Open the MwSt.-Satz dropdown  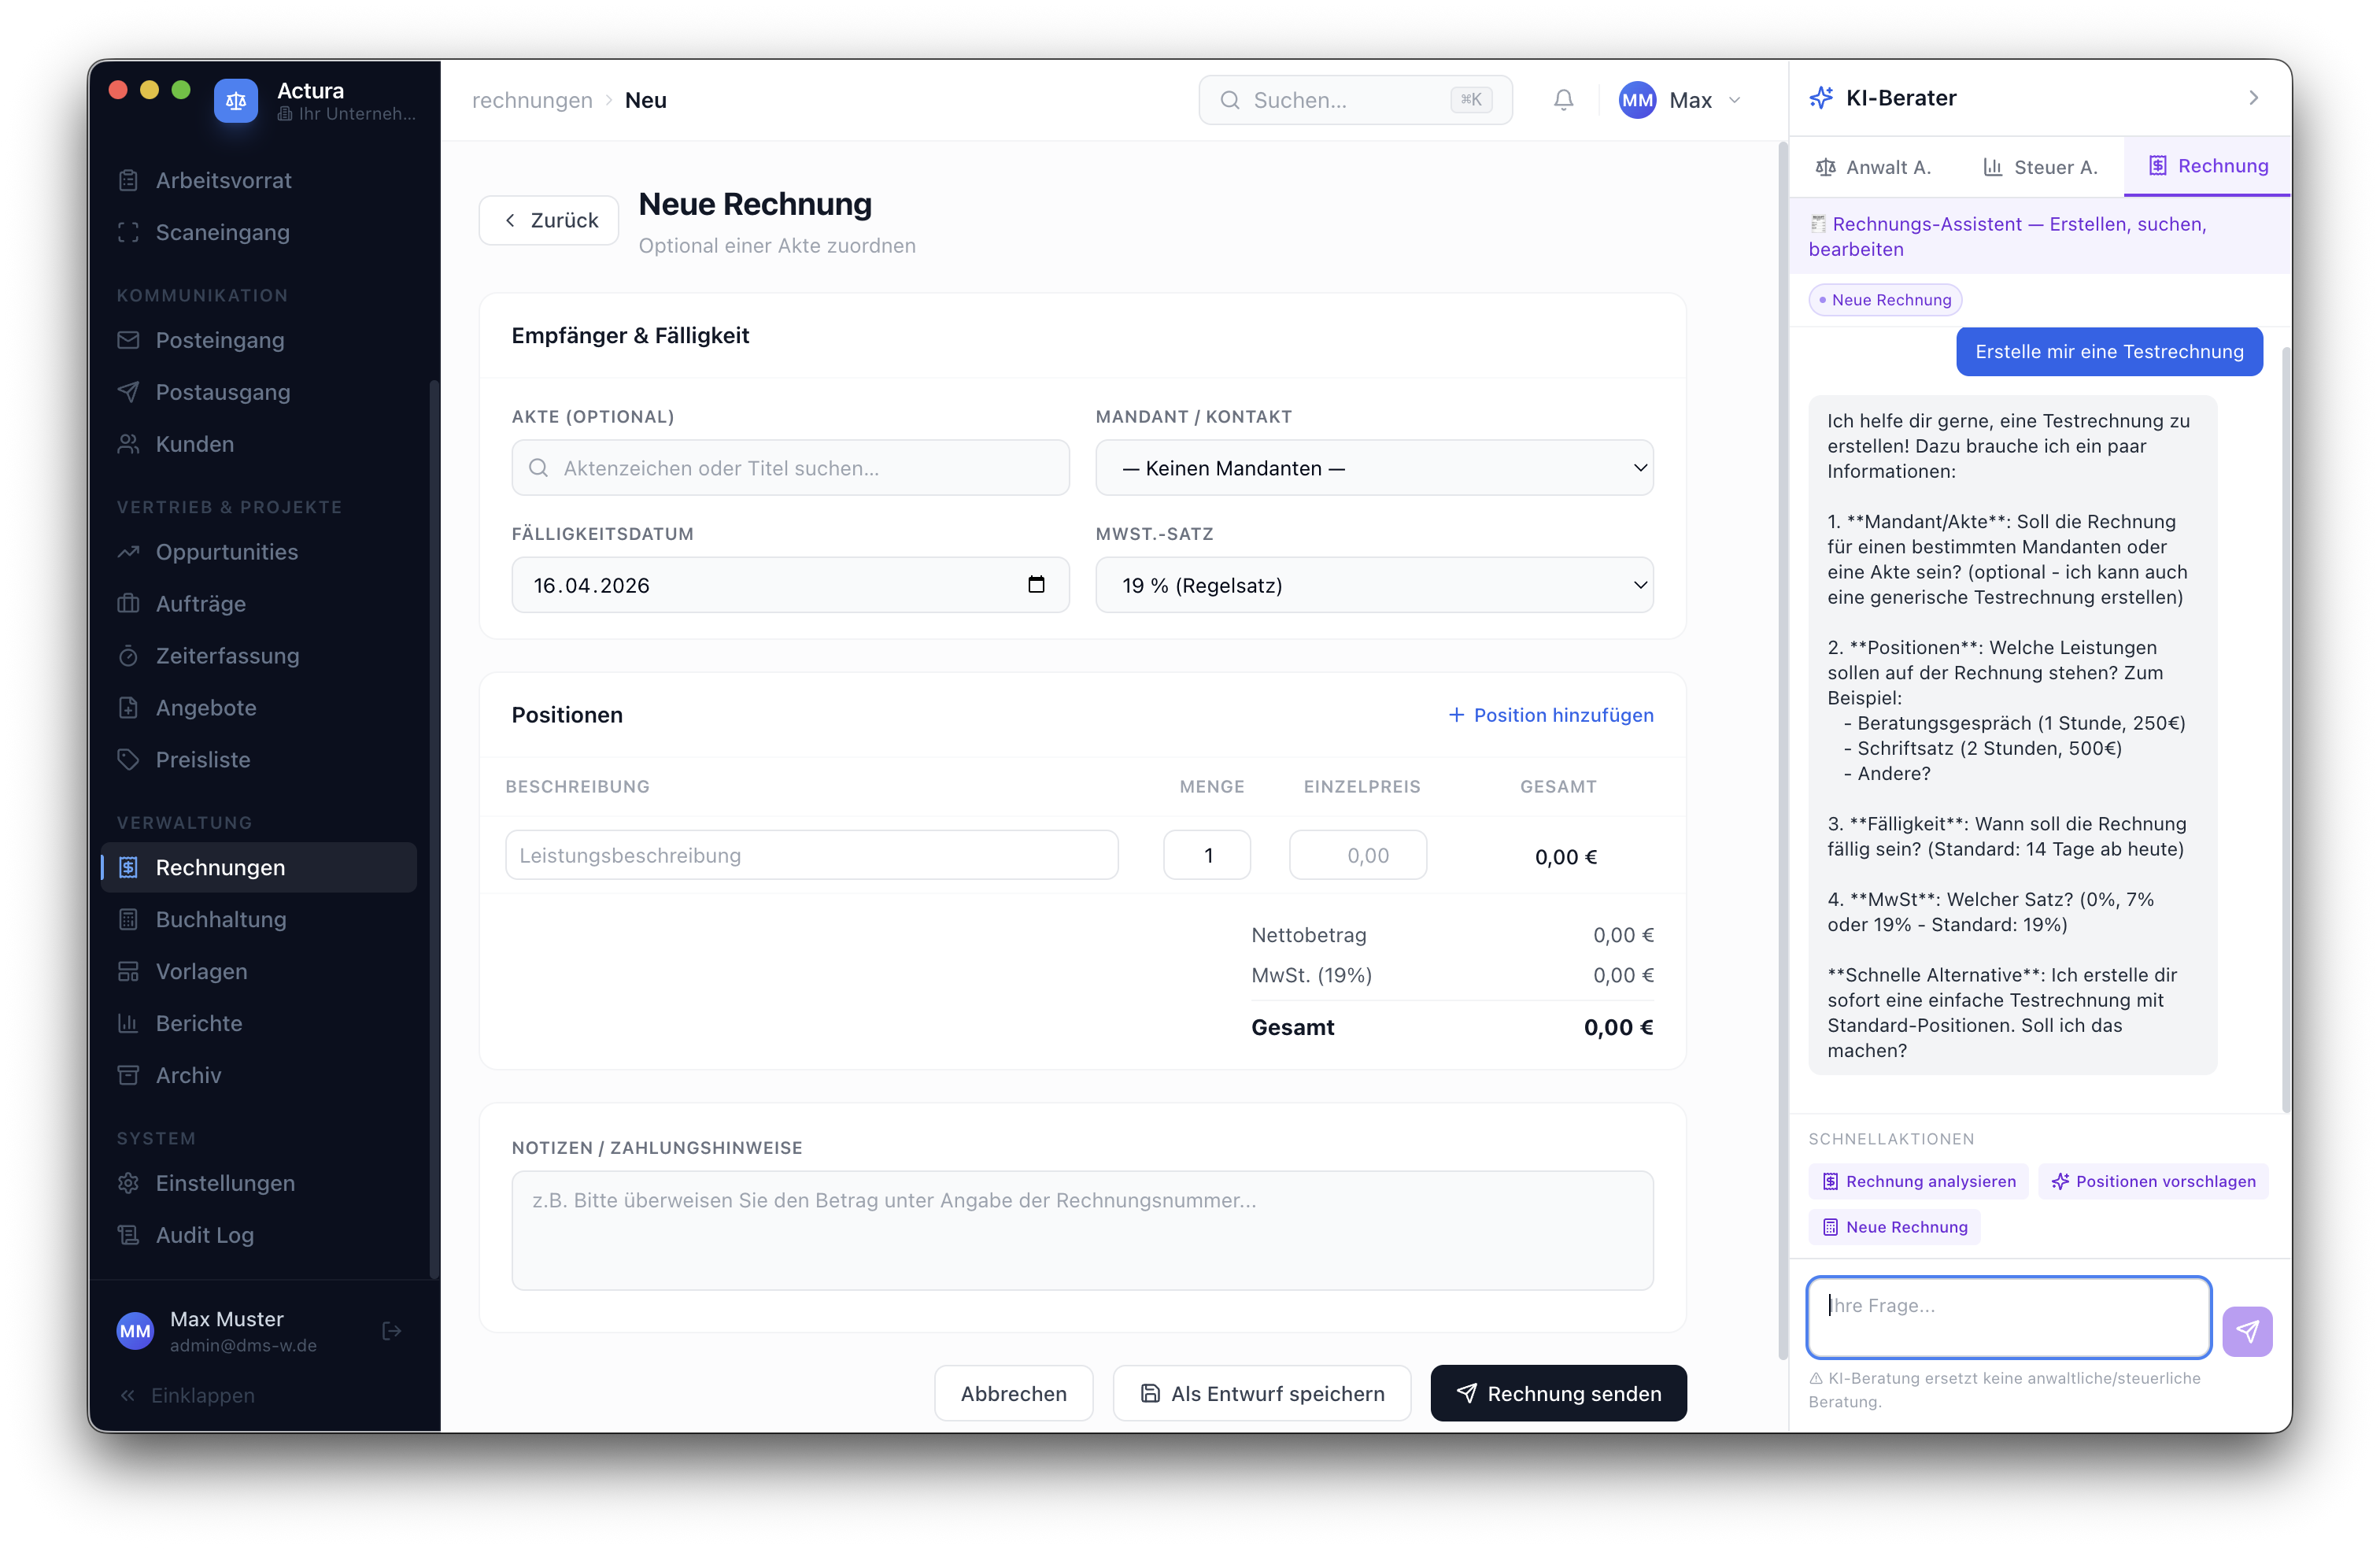(1374, 585)
